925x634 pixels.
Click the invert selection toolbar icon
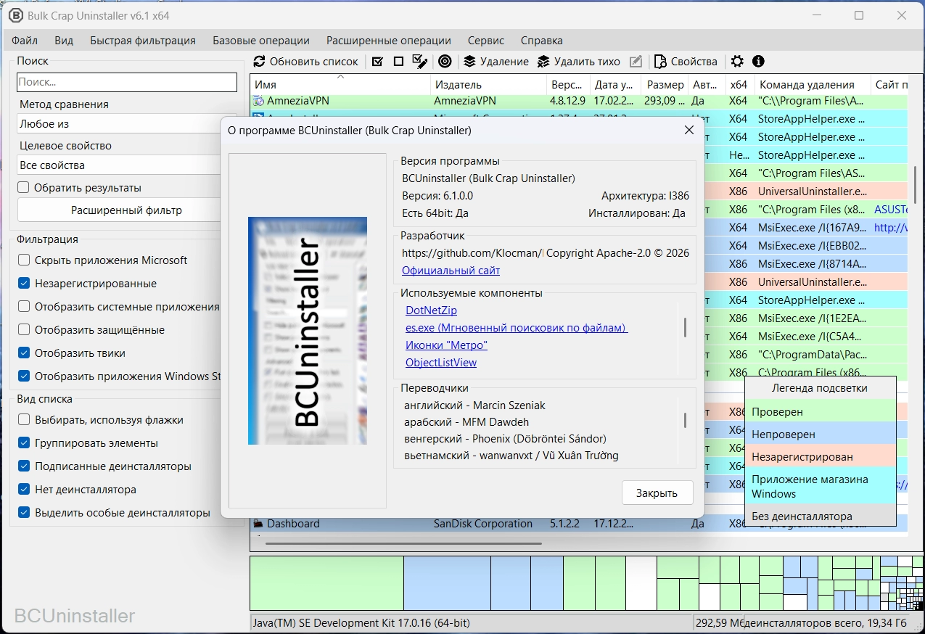(419, 62)
